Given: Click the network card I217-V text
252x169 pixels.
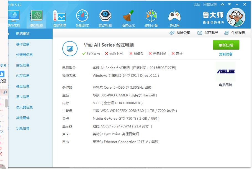Looking at the screenshot, I should (125, 142).
